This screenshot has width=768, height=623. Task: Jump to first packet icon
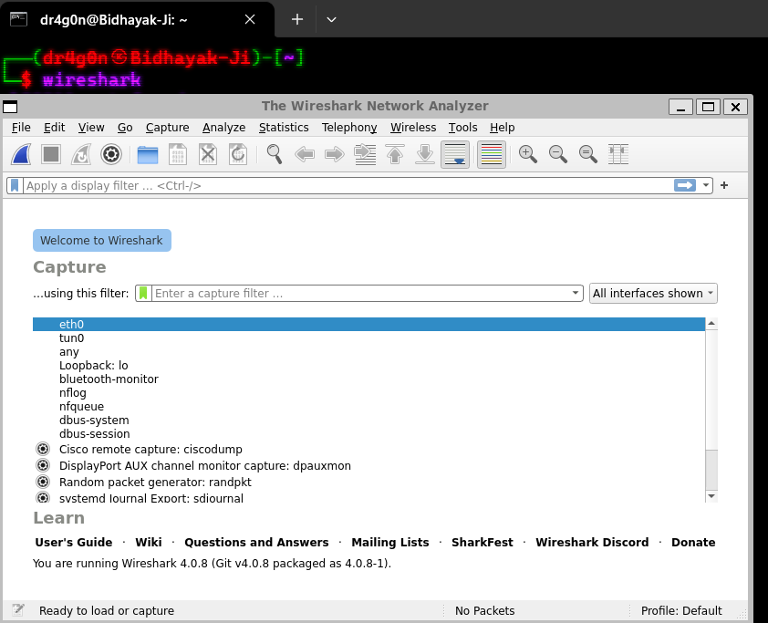tap(395, 155)
